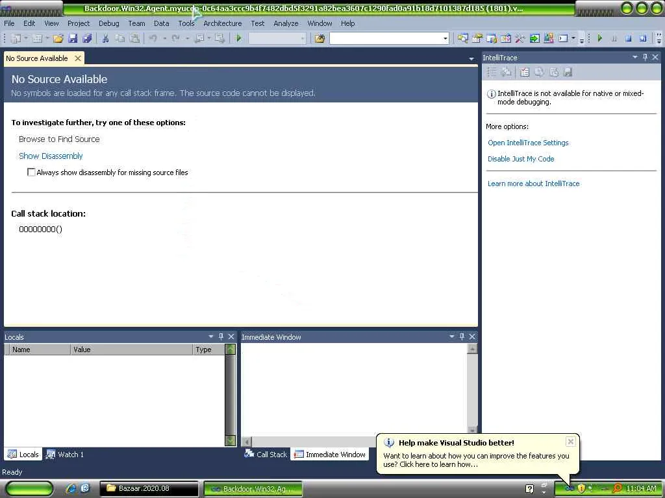Open the Command Window toolbar icon
This screenshot has width=665, height=498.
click(x=563, y=38)
